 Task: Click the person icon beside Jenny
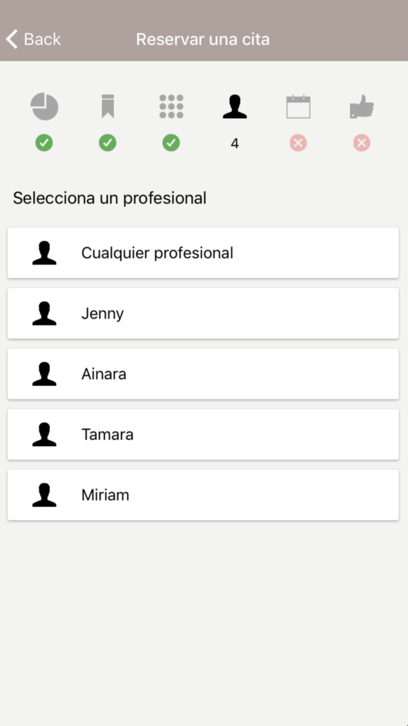44,313
